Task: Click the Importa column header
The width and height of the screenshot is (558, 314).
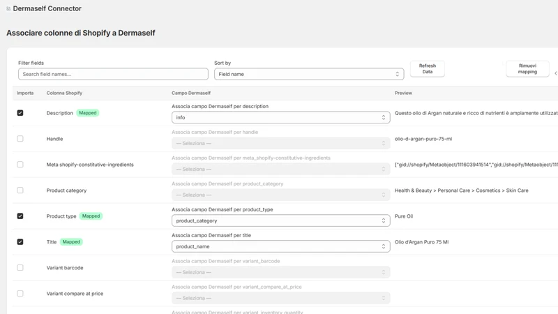Action: (x=25, y=93)
